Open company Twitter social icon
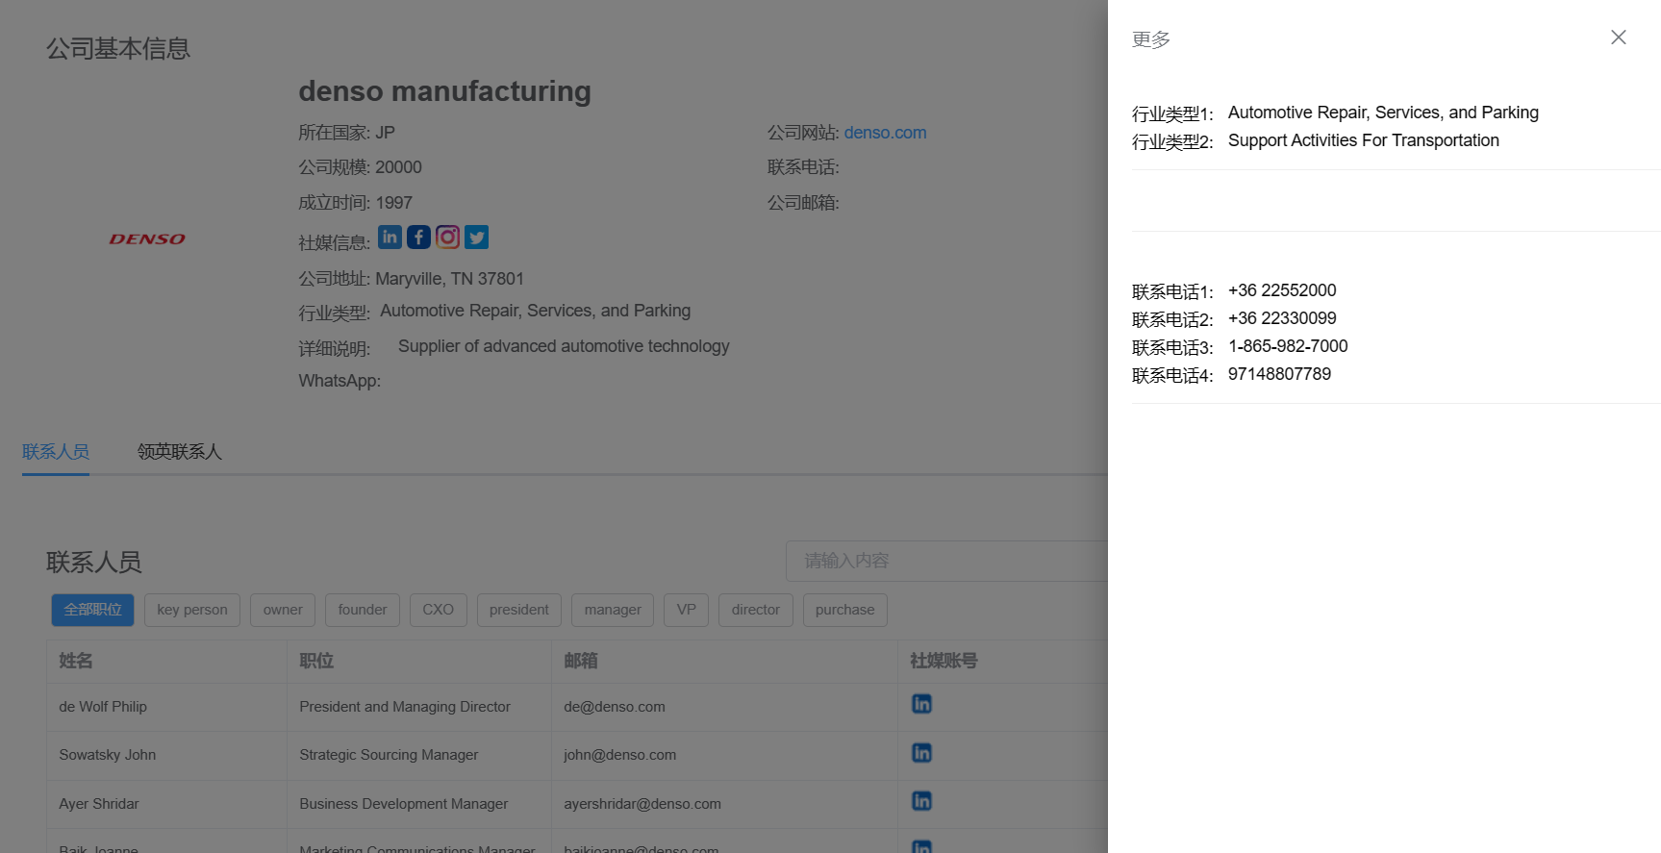Viewport: 1661px width, 853px height. point(476,237)
